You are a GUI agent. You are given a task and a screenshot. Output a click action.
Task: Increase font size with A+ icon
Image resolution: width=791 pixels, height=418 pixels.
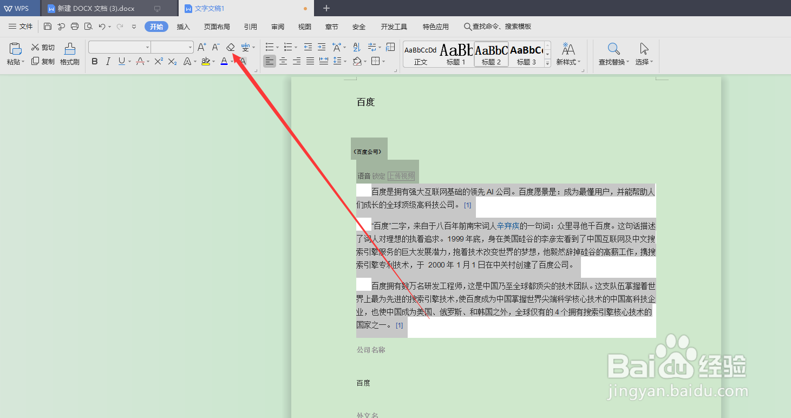tap(201, 48)
